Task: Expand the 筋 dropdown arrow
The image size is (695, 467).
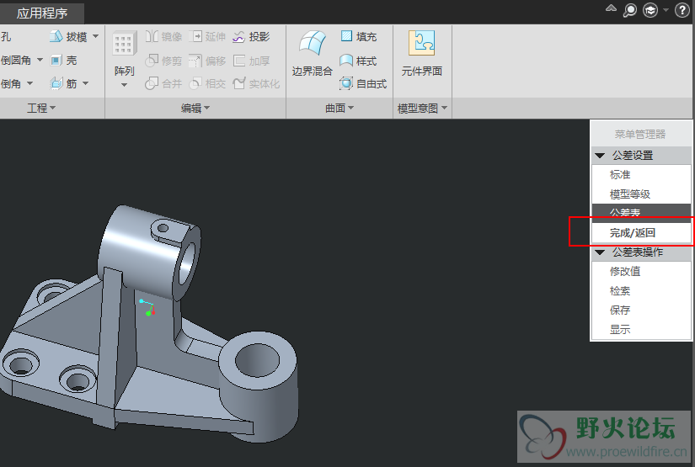Action: 86,83
